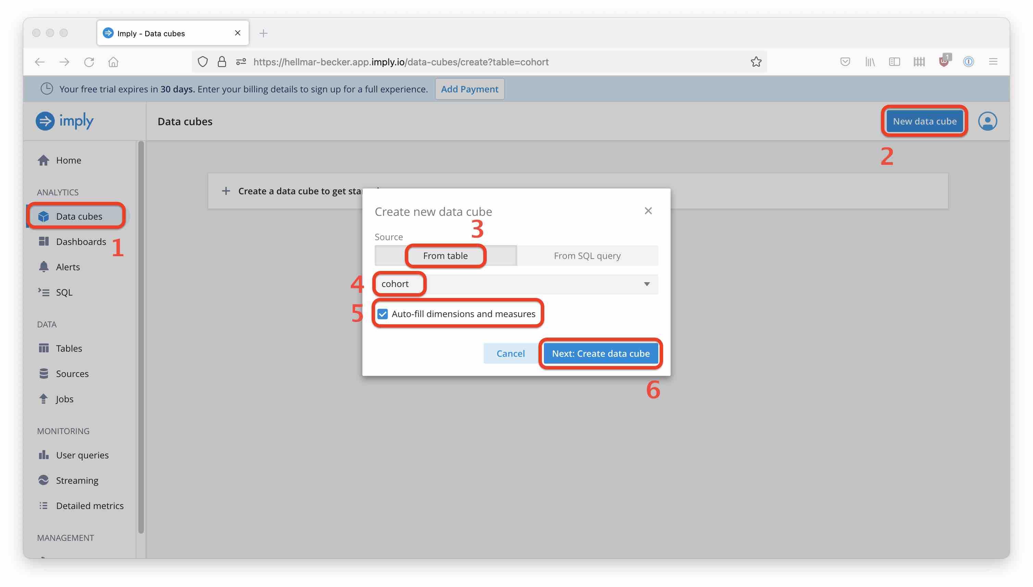Click the Tables sidebar icon
1033x587 pixels.
pyautogui.click(x=44, y=348)
